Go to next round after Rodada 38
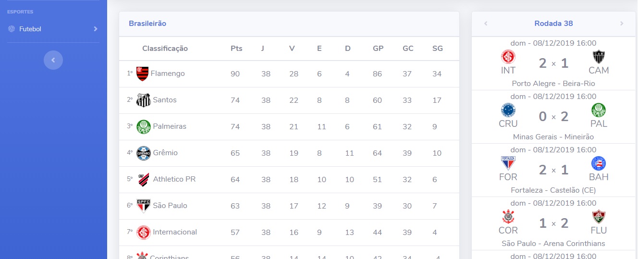Viewport: 638px width, 259px height. (x=622, y=24)
